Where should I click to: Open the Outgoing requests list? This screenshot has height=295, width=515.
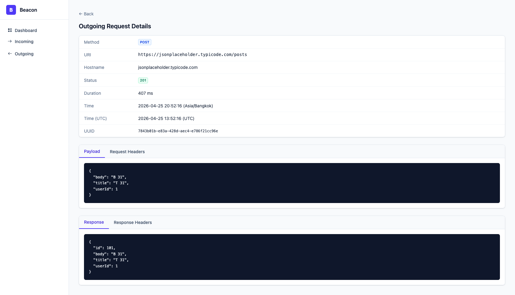point(24,54)
